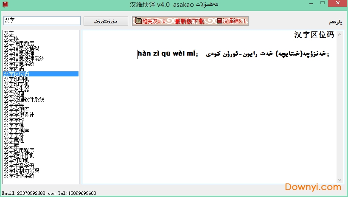Select 汉字信息交换码 in the word list
348x197 pixels.
(x=21, y=48)
